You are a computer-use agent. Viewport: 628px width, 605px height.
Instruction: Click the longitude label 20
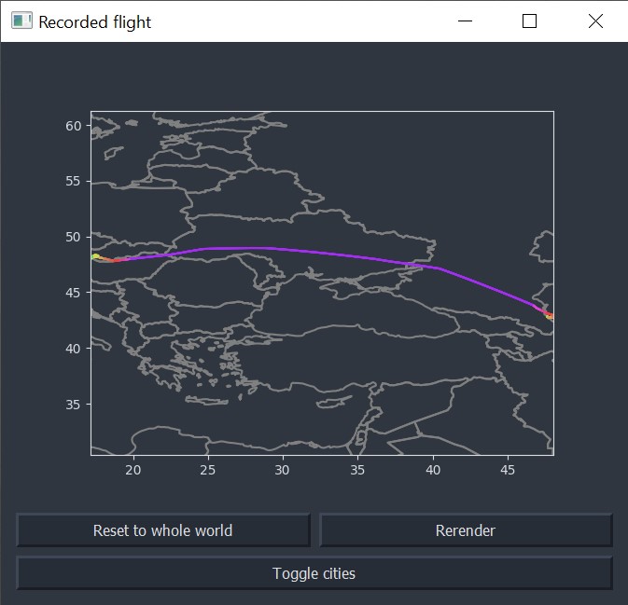[x=133, y=470]
